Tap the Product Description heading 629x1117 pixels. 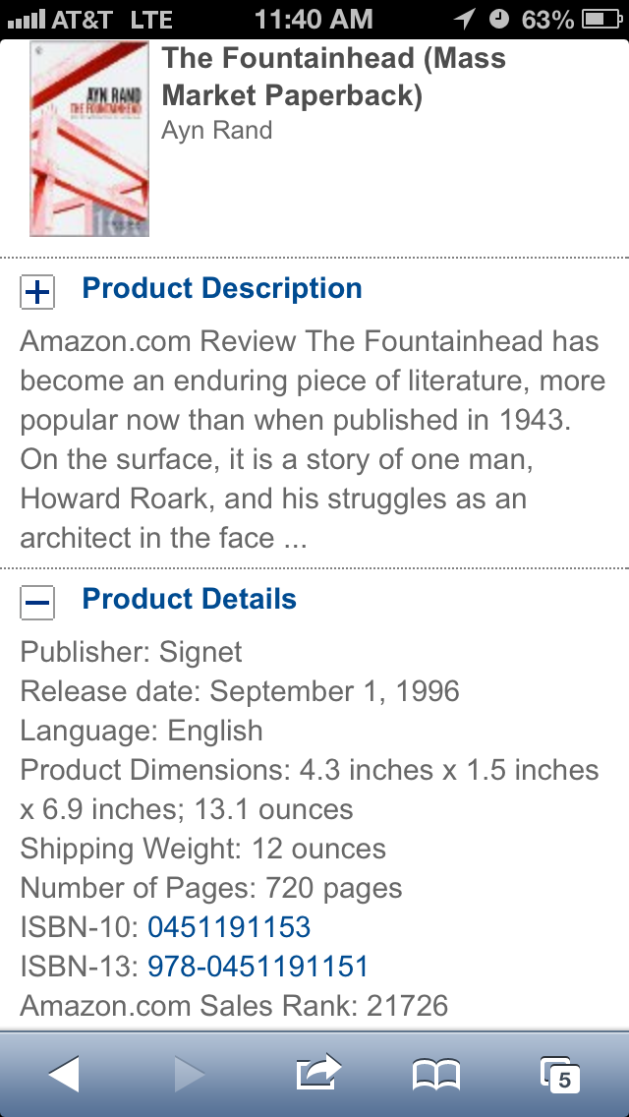(222, 289)
